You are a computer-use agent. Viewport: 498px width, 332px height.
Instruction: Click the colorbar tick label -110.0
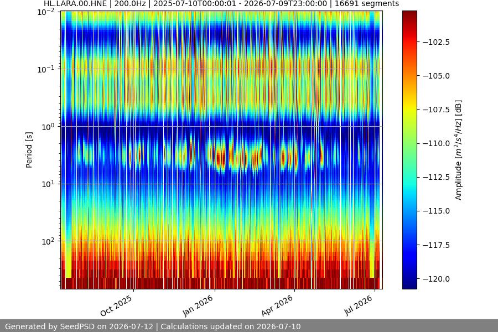pyautogui.click(x=436, y=144)
